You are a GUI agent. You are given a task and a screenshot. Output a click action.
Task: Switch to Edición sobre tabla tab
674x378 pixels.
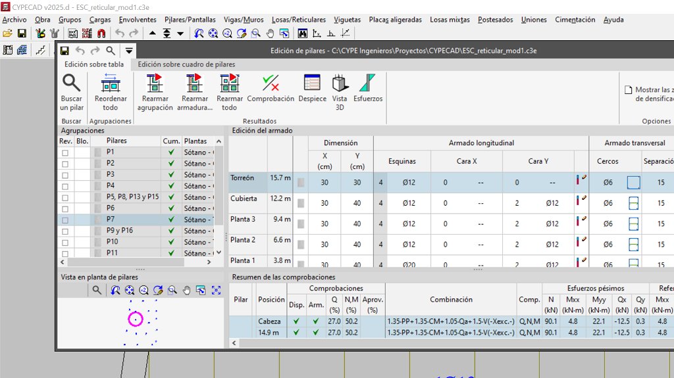[94, 64]
